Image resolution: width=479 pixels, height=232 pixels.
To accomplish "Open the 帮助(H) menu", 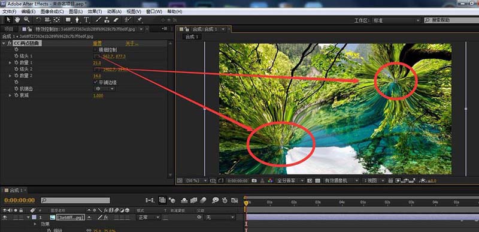I will click(175, 11).
